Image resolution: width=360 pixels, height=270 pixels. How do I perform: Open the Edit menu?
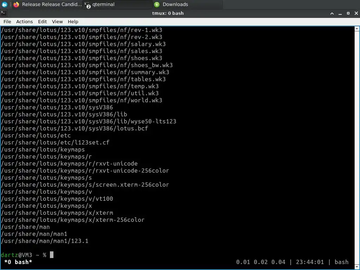[x=43, y=21]
